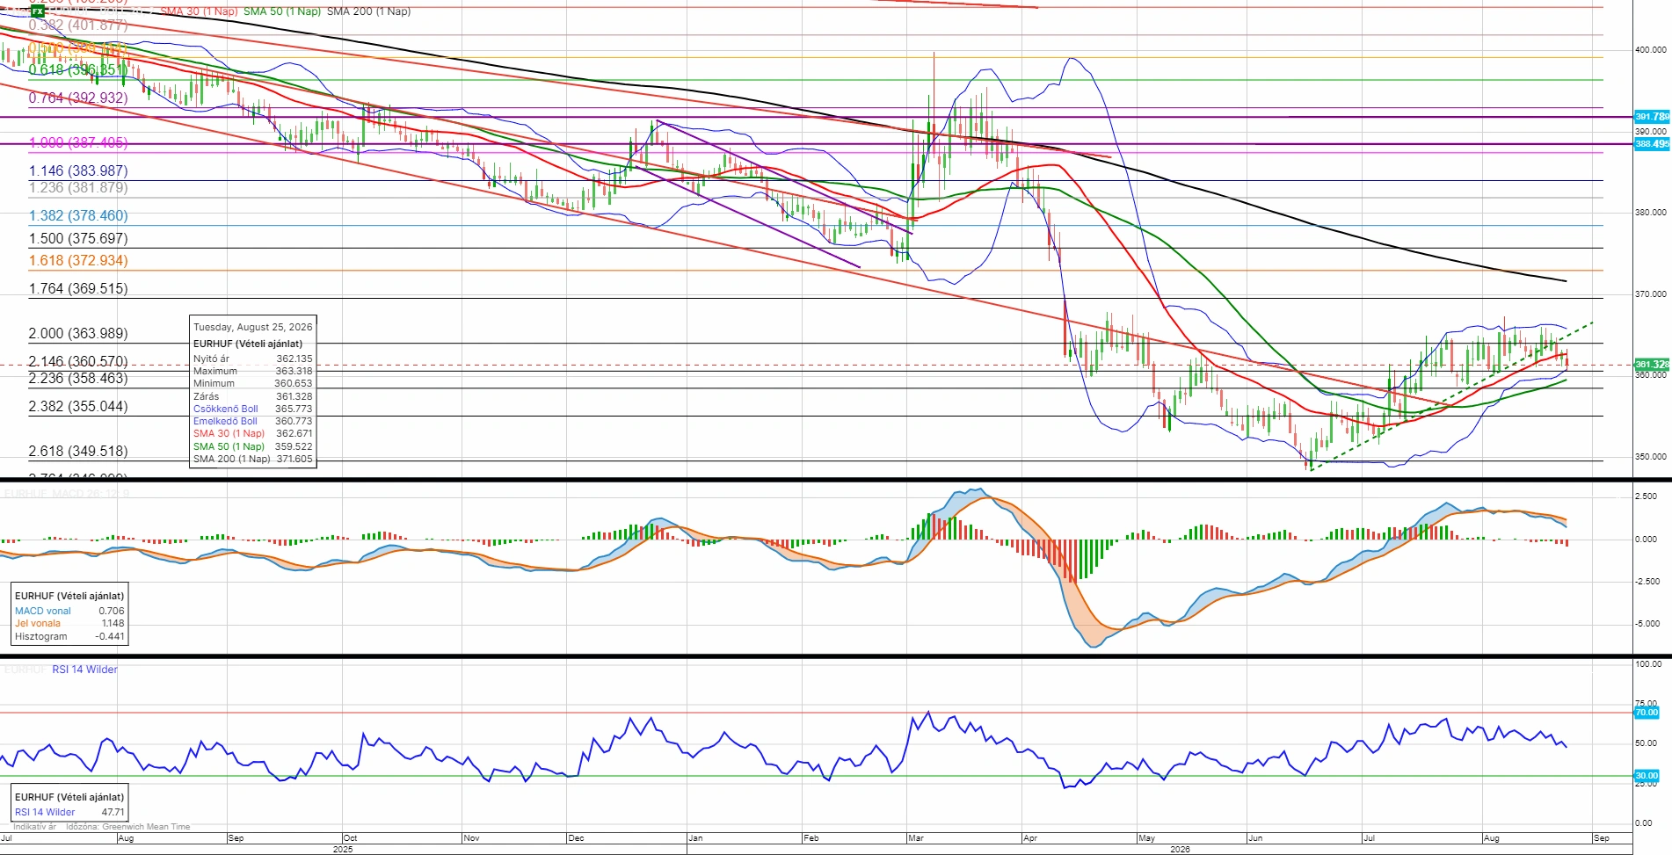Click the green 30.00 RSI oversold tag
This screenshot has height=855, width=1672.
[1647, 776]
